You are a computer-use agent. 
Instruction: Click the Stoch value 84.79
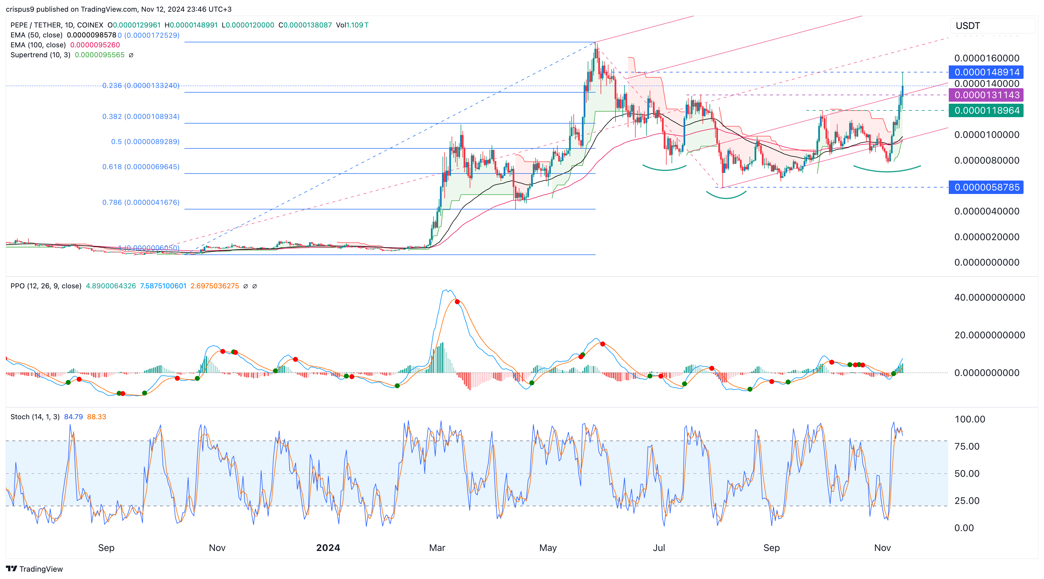pos(73,417)
